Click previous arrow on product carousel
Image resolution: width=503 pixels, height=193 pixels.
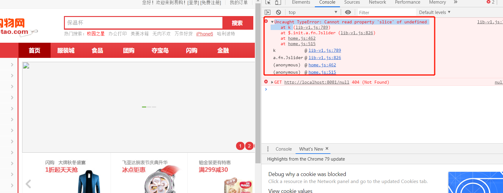28,184
